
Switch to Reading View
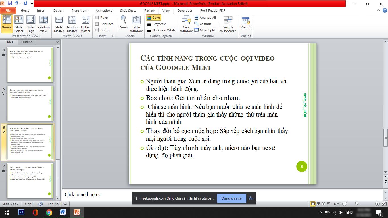pyautogui.click(x=43, y=24)
